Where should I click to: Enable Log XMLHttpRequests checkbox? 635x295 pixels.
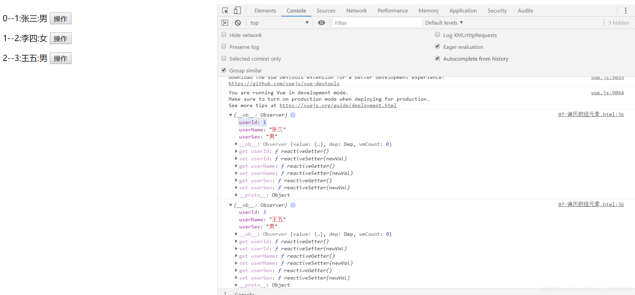coord(437,34)
